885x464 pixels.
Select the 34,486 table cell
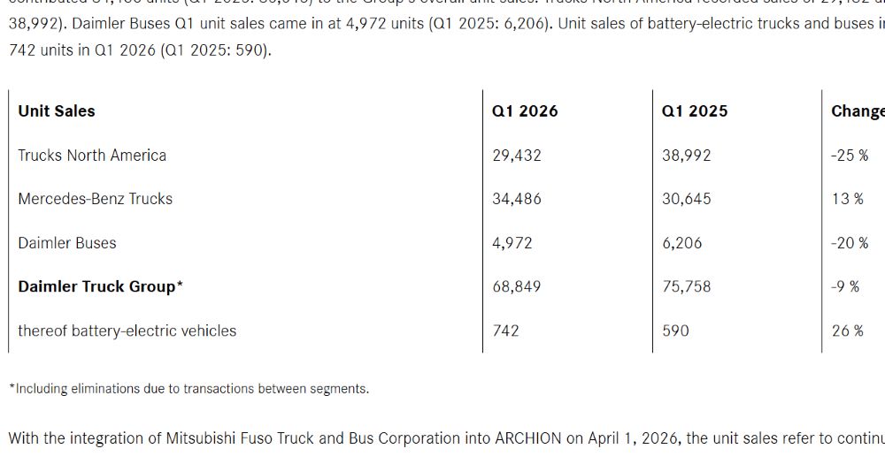point(517,199)
